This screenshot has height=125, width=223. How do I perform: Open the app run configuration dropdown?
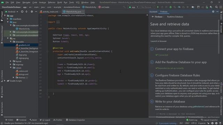[x=133, y=7]
